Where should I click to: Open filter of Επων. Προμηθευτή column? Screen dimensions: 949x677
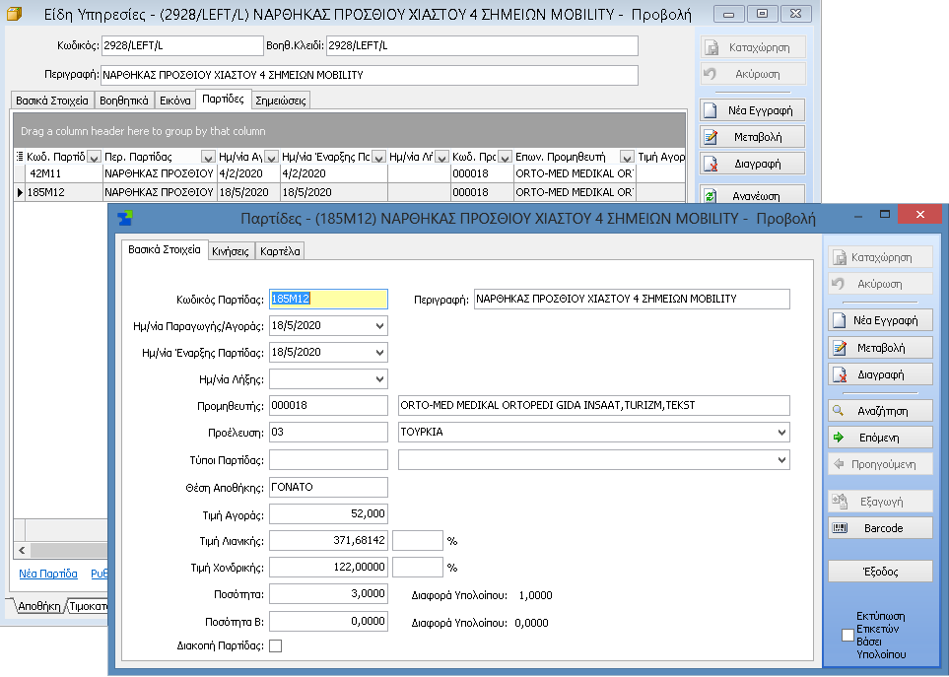click(627, 158)
